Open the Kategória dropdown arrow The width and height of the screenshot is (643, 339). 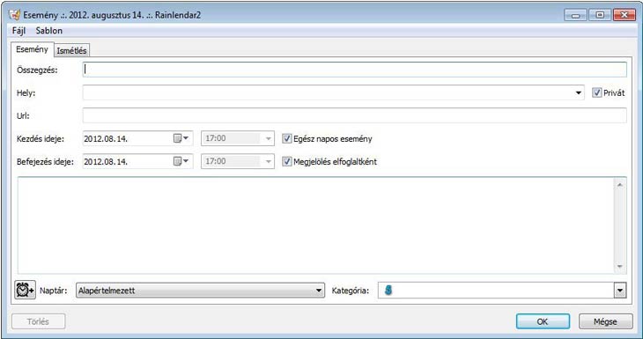coord(619,291)
